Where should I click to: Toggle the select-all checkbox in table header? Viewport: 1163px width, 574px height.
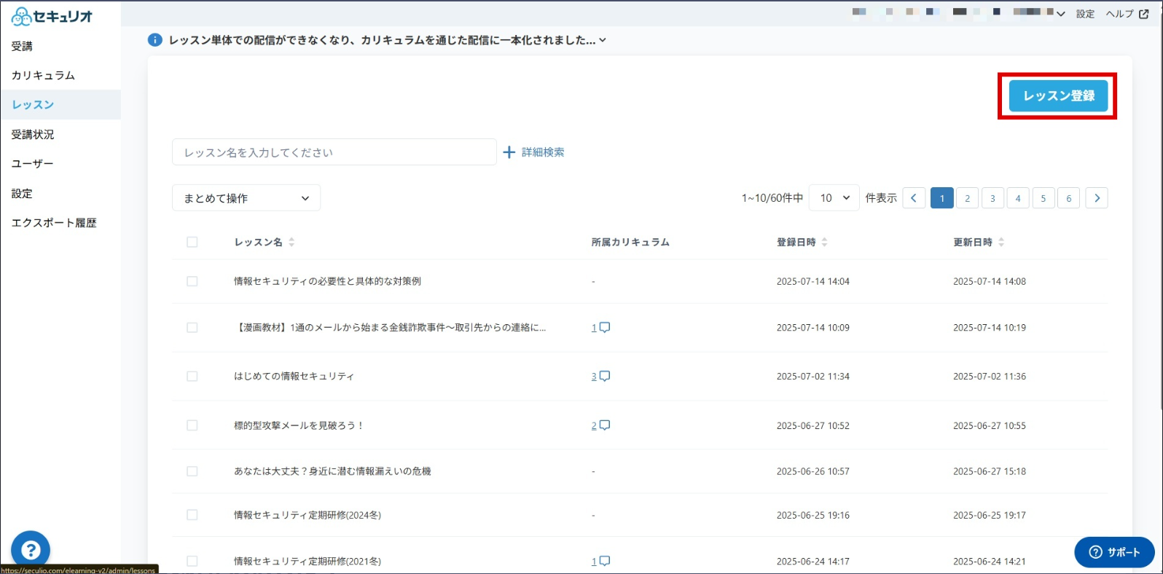pyautogui.click(x=192, y=242)
